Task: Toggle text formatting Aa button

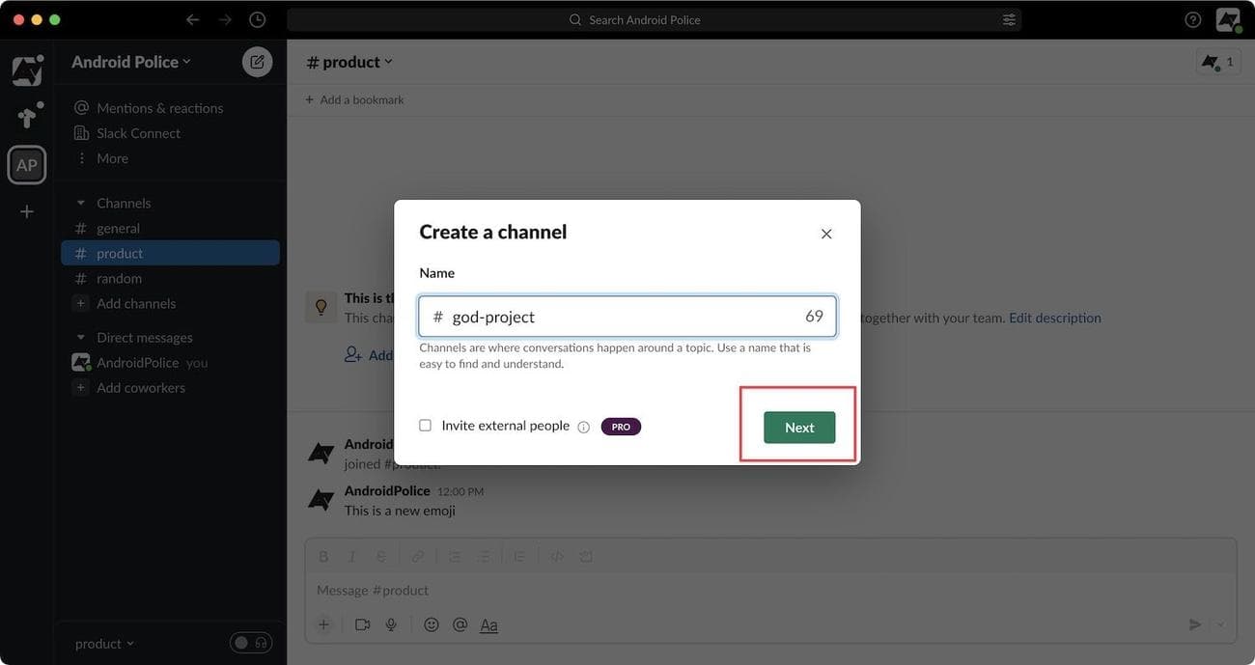Action: [x=489, y=625]
